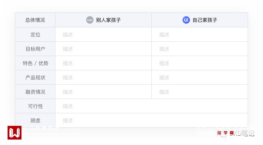Viewport: 263px width, 145px height.
Task: Click the gray logo icon beside 别人家孩子
Action: 90,20
